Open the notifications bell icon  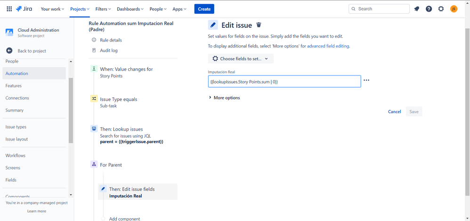(417, 9)
